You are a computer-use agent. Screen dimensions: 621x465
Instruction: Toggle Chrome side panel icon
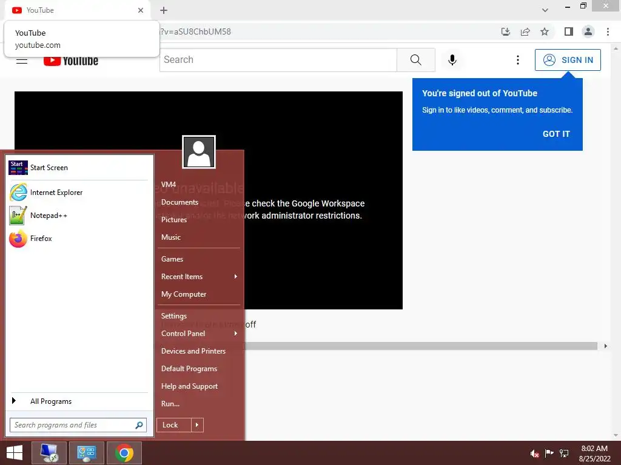tap(569, 31)
